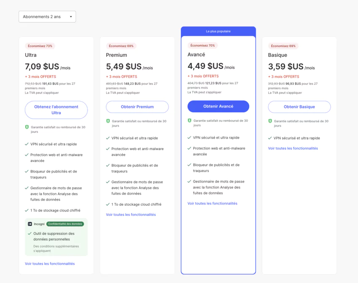
Task: Click the money-back guarantee shield icon under Ultra
Action: (x=27, y=128)
